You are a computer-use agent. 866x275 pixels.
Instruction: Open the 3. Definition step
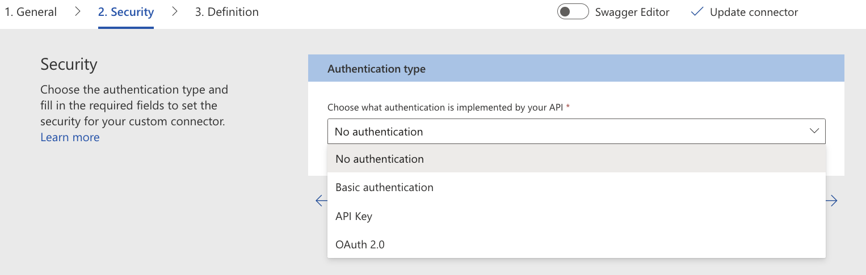(x=226, y=12)
